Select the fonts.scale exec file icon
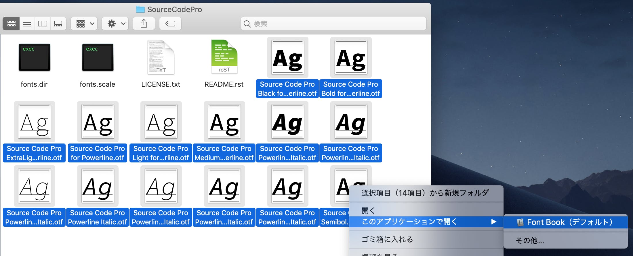Viewport: 633px width, 256px height. click(98, 57)
